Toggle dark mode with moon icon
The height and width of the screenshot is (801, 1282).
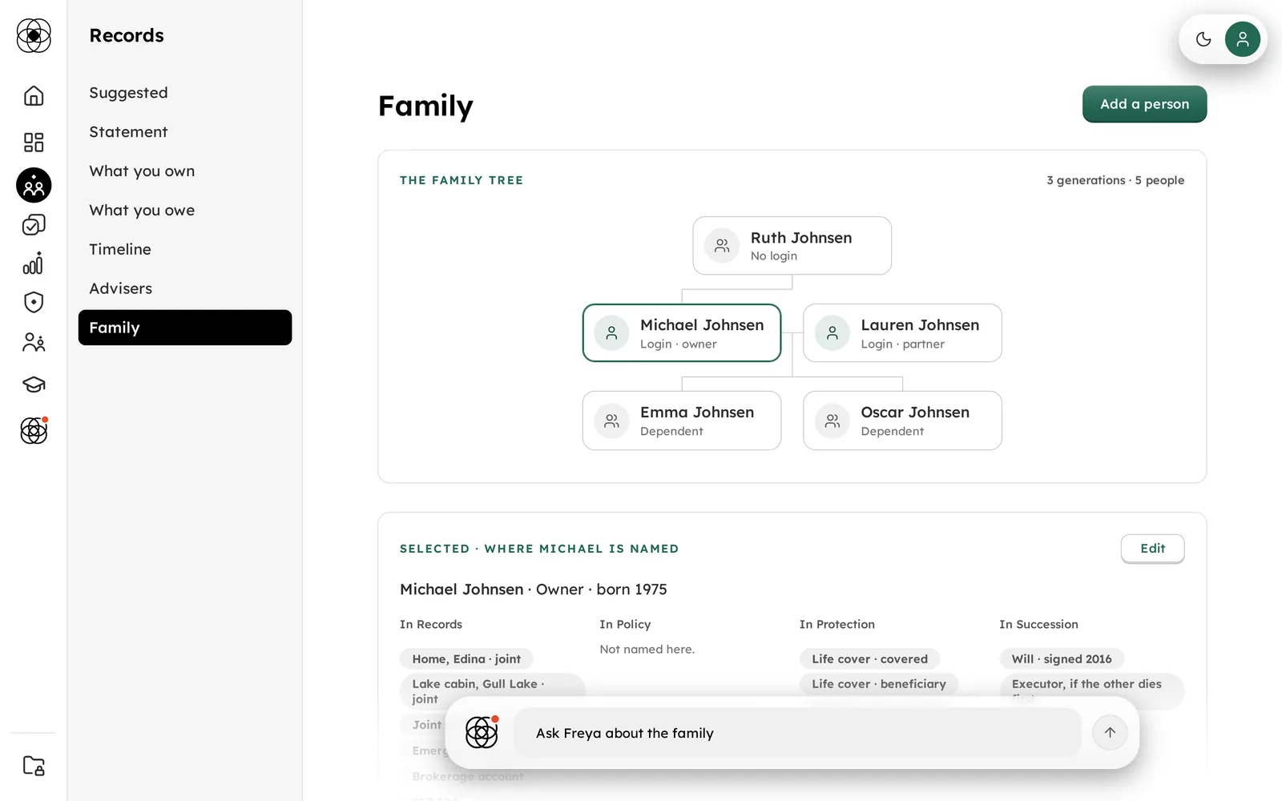pyautogui.click(x=1203, y=39)
